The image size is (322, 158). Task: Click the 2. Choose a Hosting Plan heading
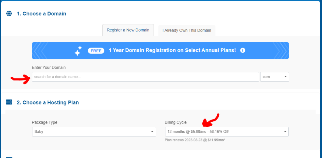48,102
